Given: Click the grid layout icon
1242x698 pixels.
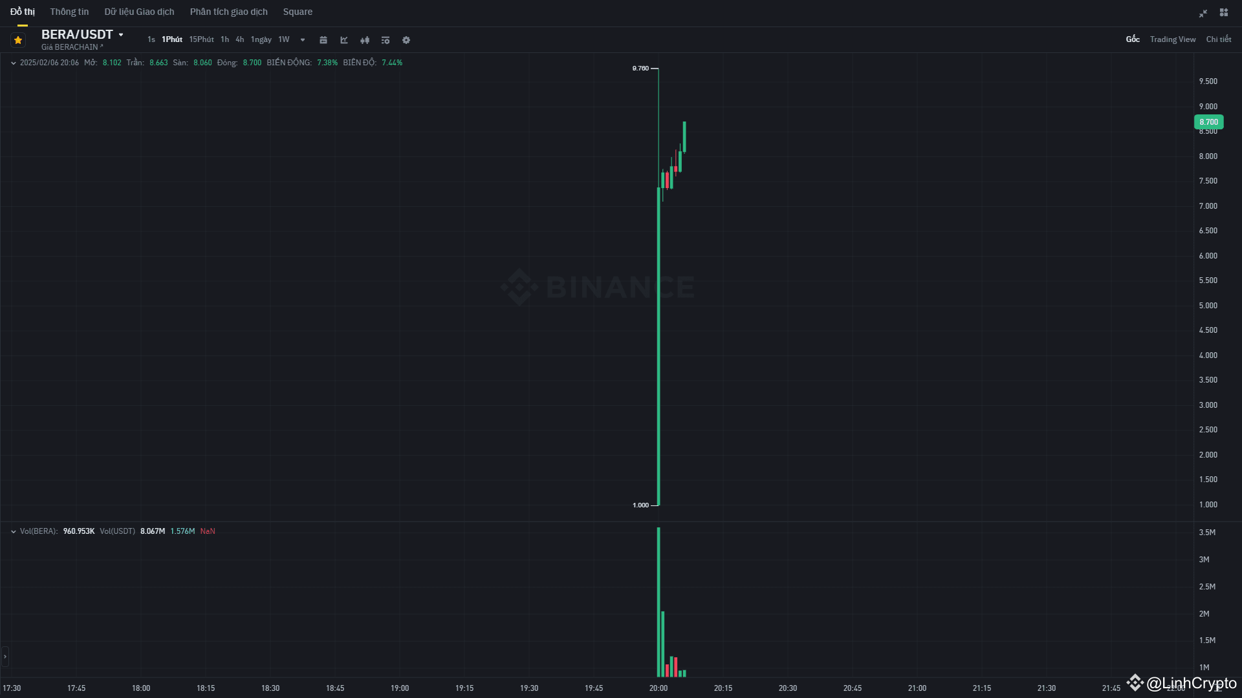Looking at the screenshot, I should [1224, 12].
